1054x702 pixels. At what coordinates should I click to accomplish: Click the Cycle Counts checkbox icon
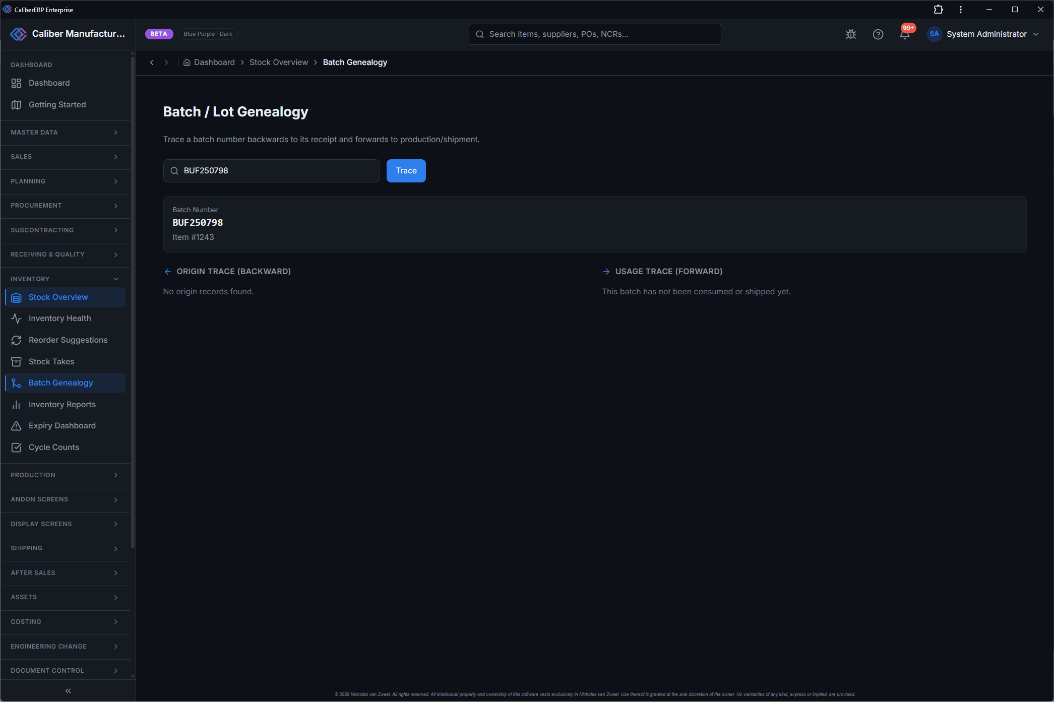16,448
